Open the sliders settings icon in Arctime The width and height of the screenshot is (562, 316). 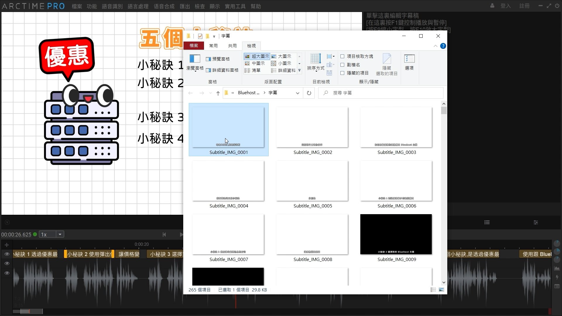coord(536,222)
